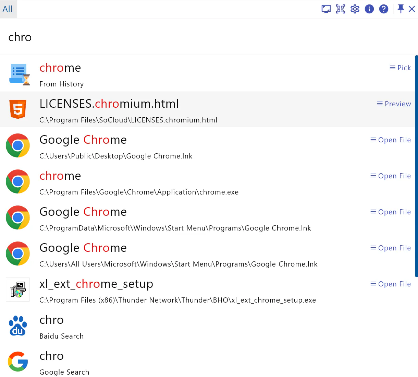Select the All tab

pos(8,9)
